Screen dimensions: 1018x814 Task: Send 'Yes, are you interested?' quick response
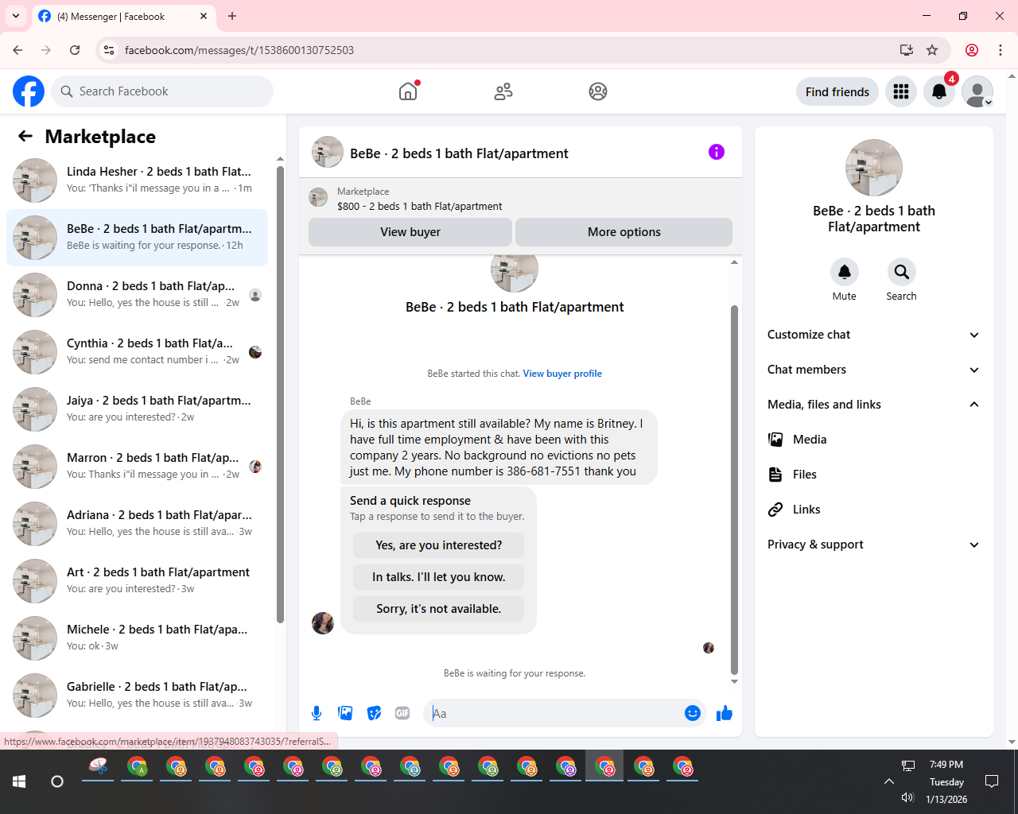439,545
